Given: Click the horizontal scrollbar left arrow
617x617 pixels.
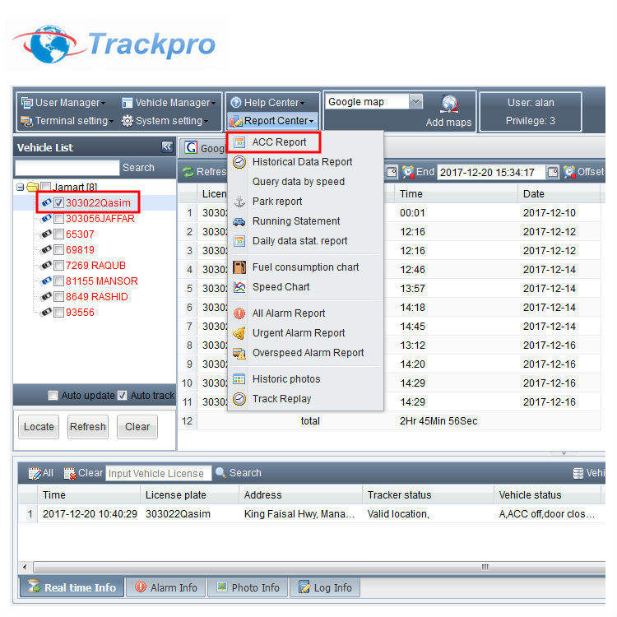Looking at the screenshot, I should click(25, 567).
